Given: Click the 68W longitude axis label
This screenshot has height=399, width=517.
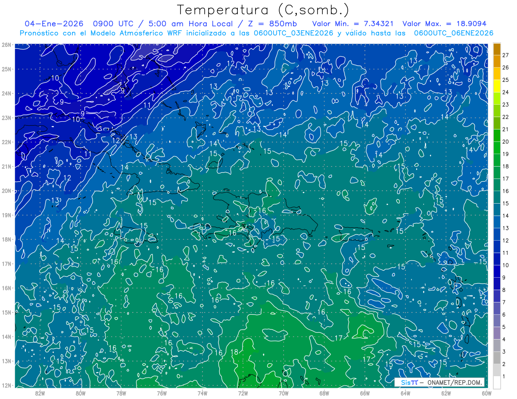Looking at the screenshot, I should [324, 393].
